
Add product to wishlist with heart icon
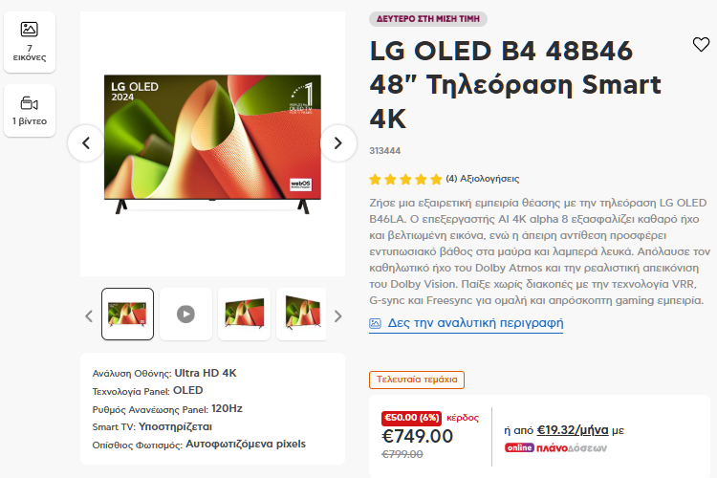point(701,45)
